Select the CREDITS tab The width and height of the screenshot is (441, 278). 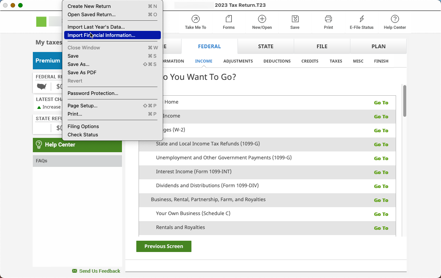310,61
